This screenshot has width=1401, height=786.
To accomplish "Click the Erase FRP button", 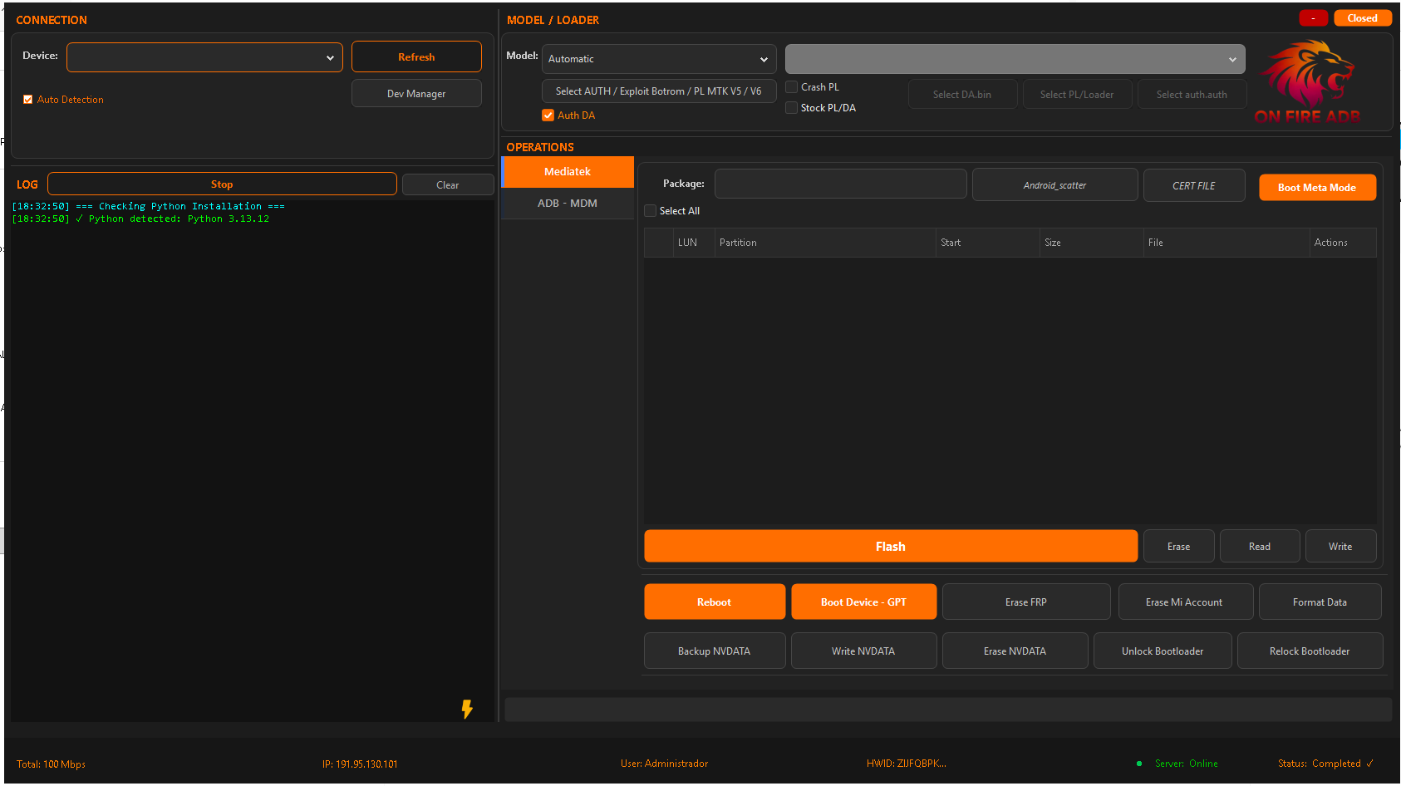I will pos(1026,602).
